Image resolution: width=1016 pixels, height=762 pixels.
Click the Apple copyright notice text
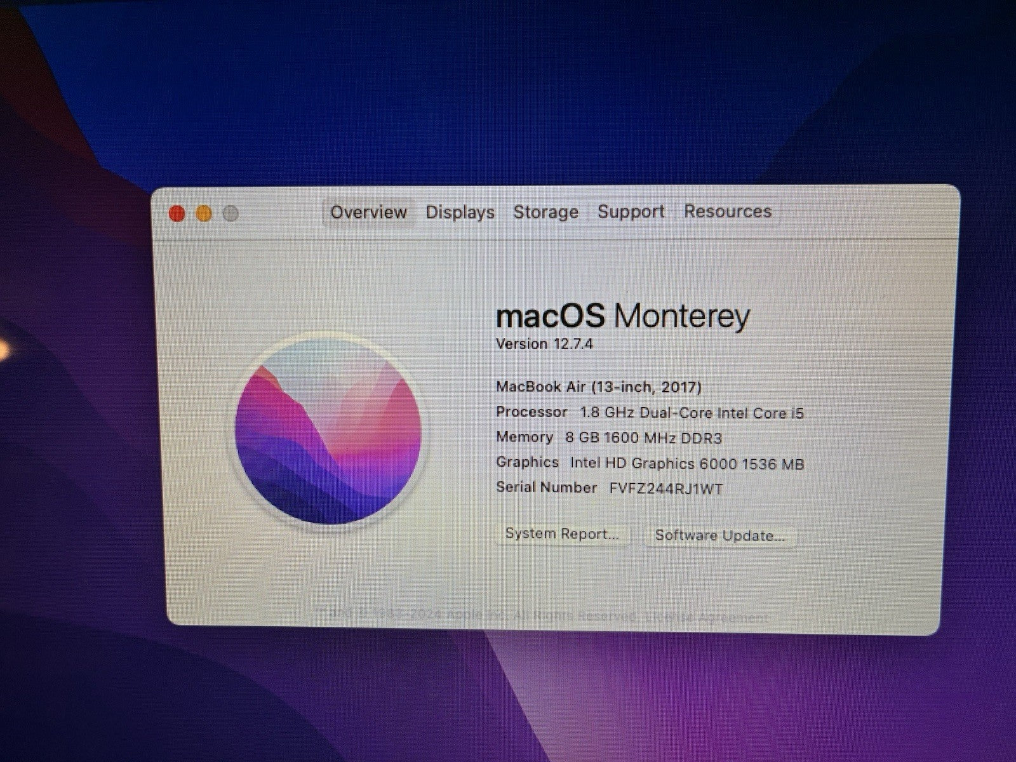[476, 615]
